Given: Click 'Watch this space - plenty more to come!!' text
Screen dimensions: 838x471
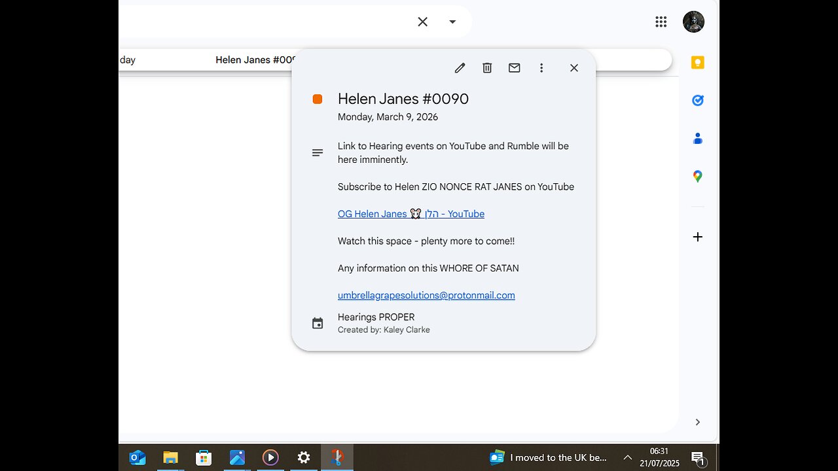Looking at the screenshot, I should pos(426,241).
